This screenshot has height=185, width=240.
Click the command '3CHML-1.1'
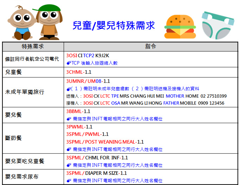click(x=79, y=72)
